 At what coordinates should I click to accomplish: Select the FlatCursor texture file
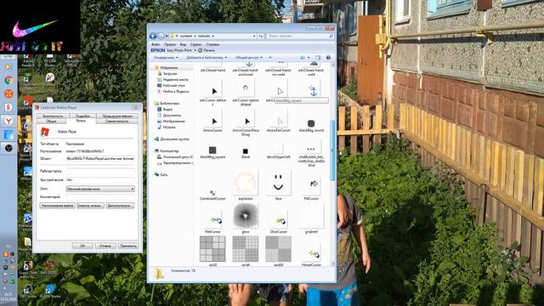pos(212,223)
